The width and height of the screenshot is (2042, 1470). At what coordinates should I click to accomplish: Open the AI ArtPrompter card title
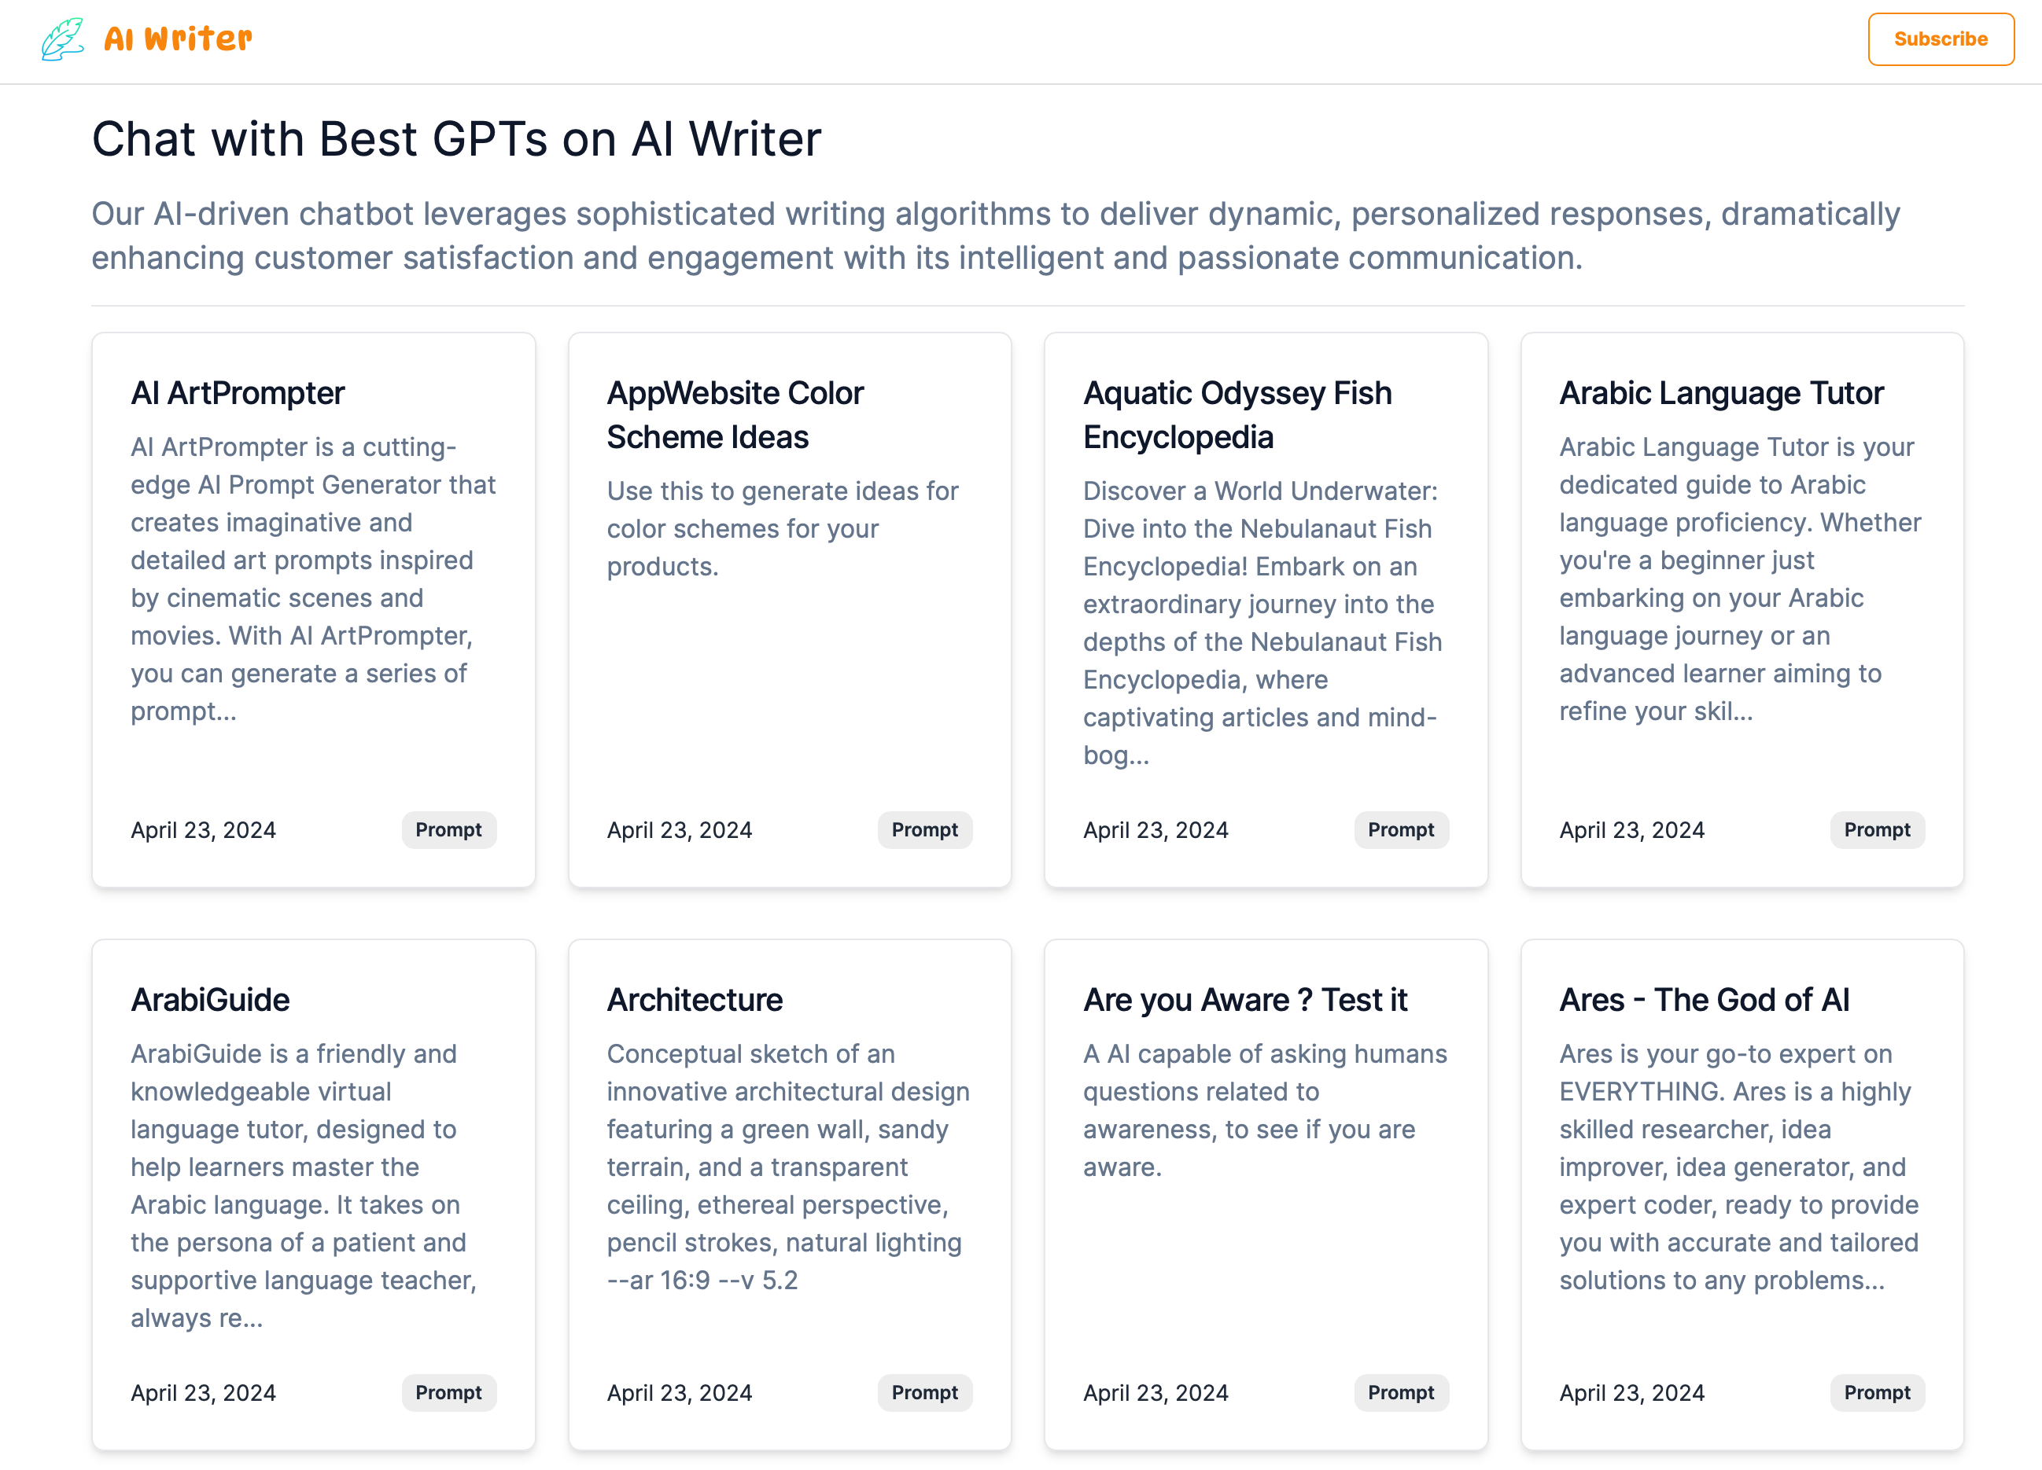coord(238,393)
